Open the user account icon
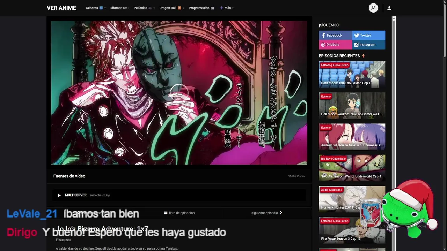This screenshot has height=251, width=447. (389, 8)
